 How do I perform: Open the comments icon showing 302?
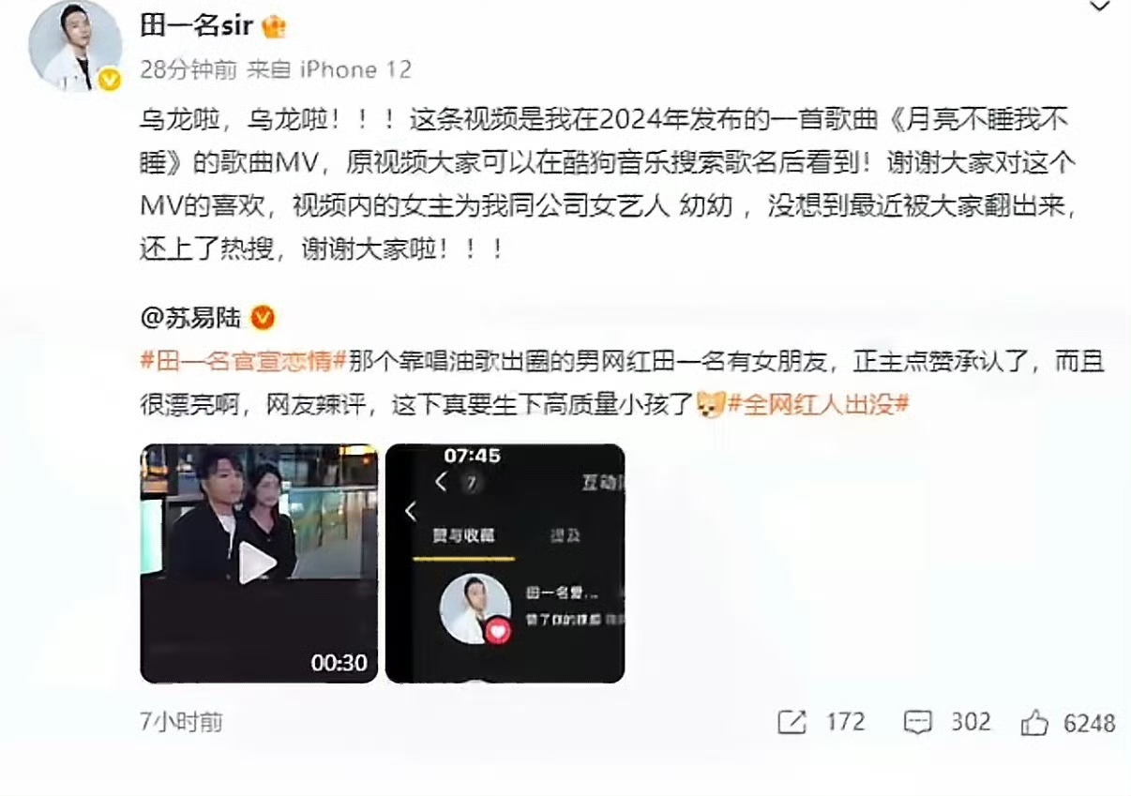[x=917, y=722]
